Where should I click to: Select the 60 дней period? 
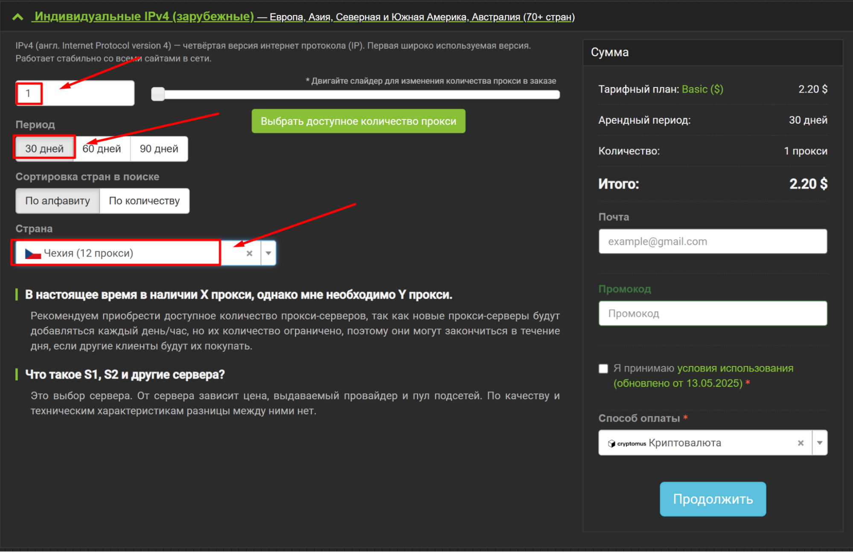tap(102, 149)
